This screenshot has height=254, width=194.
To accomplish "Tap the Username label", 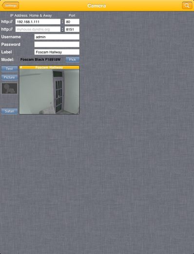I will click(x=11, y=37).
